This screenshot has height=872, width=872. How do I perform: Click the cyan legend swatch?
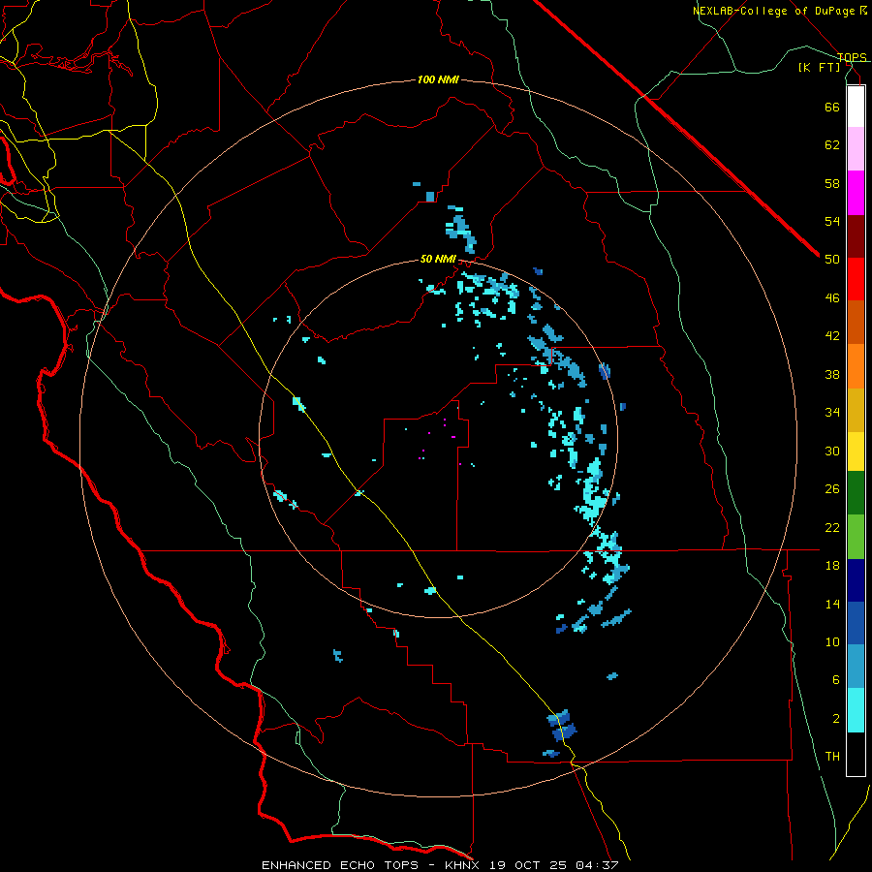click(856, 710)
